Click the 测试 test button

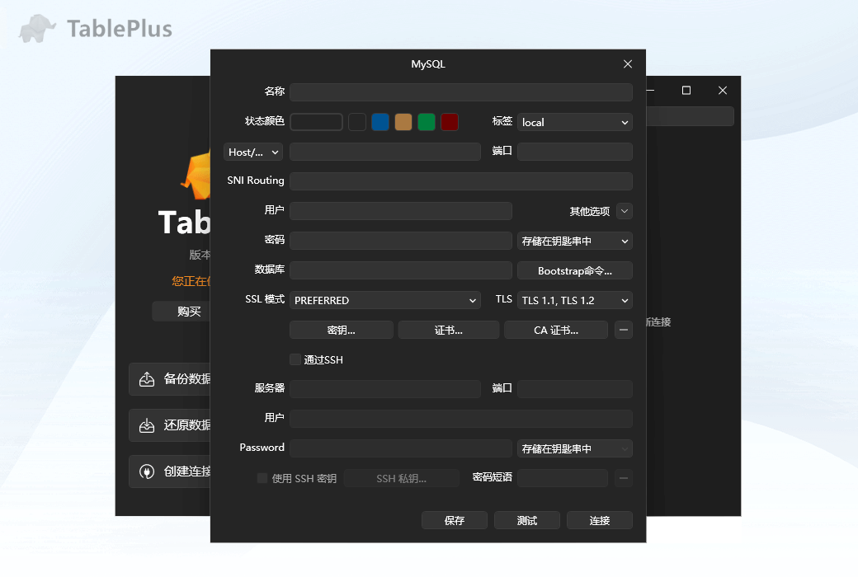(526, 520)
